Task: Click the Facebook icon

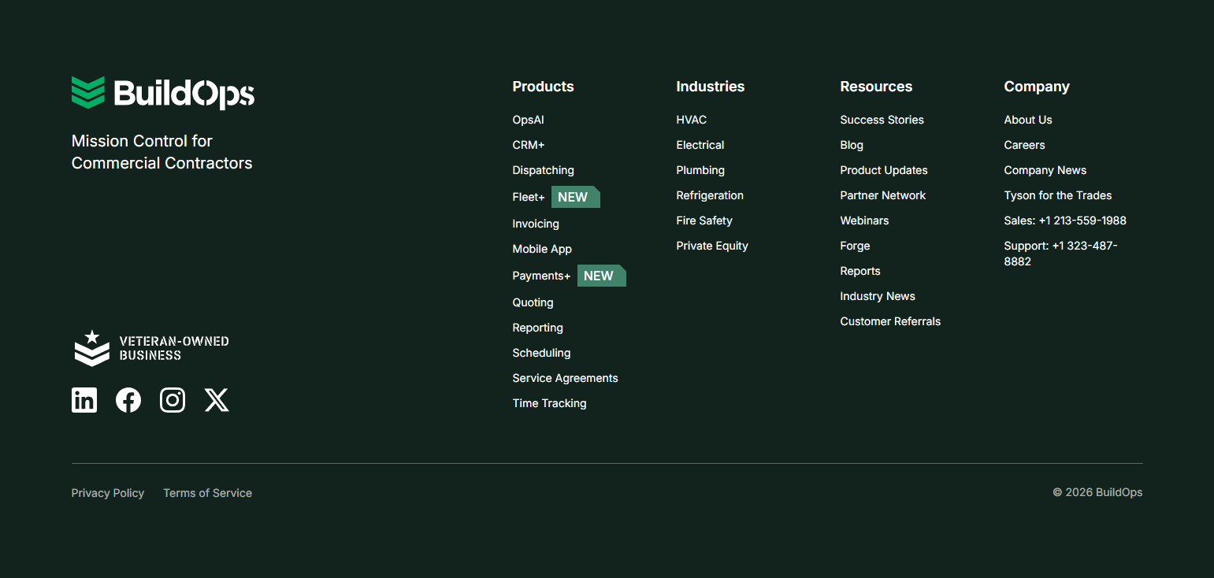Action: (x=128, y=399)
